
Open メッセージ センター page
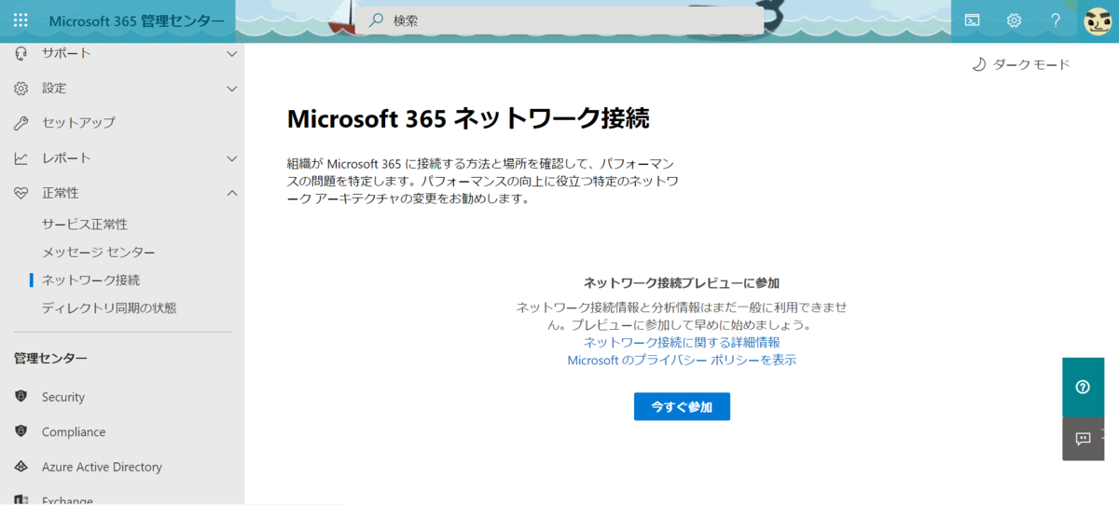pyautogui.click(x=99, y=252)
